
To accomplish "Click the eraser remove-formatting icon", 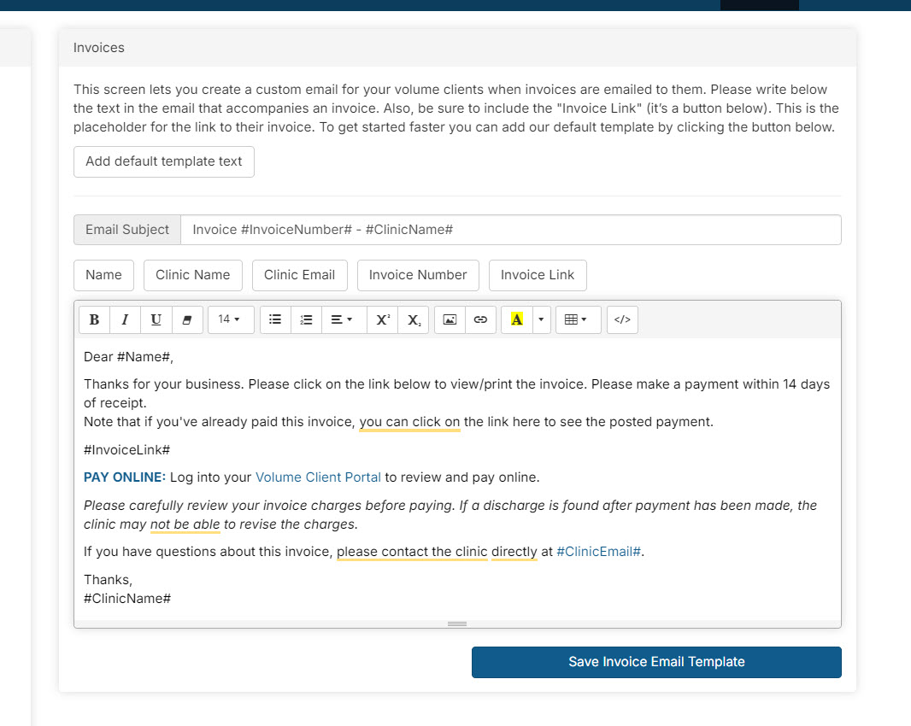I will point(186,319).
